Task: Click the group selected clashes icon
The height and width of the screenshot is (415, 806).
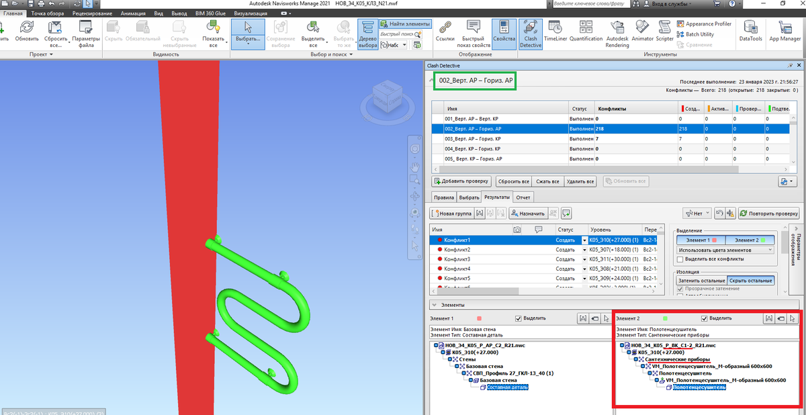Action: click(480, 213)
